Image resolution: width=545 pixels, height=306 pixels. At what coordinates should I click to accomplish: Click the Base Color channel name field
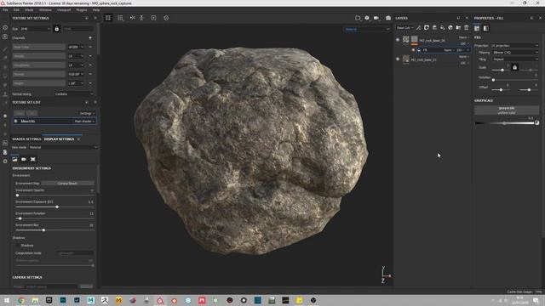click(38, 47)
